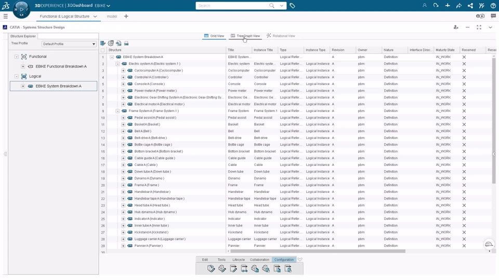Click the second Configuration action bar icon
The image size is (499, 280).
coord(222,269)
